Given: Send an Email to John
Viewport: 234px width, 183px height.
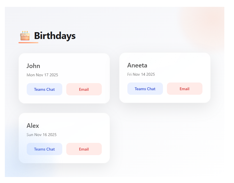Looking at the screenshot, I should pos(84,89).
